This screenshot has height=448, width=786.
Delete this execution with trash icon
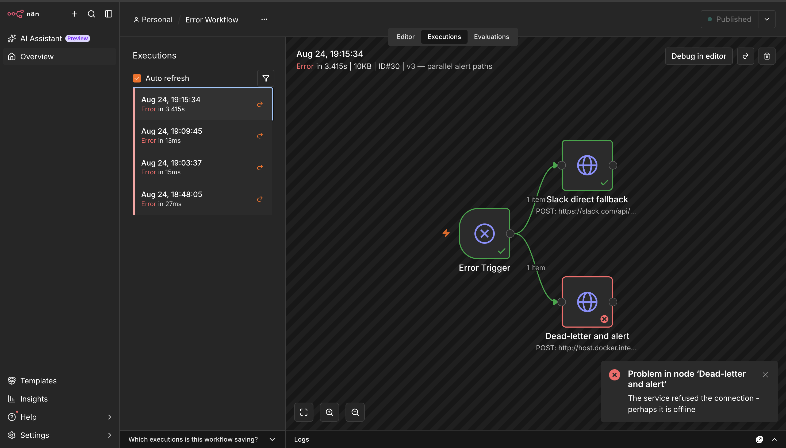pyautogui.click(x=766, y=56)
